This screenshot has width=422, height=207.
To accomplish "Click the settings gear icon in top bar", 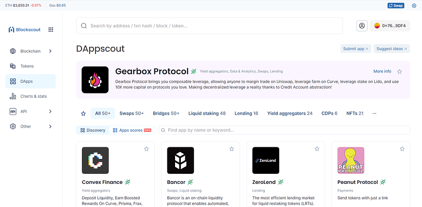I will click(x=414, y=5).
